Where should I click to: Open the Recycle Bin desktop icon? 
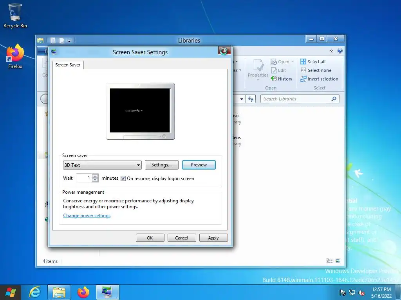tap(15, 16)
